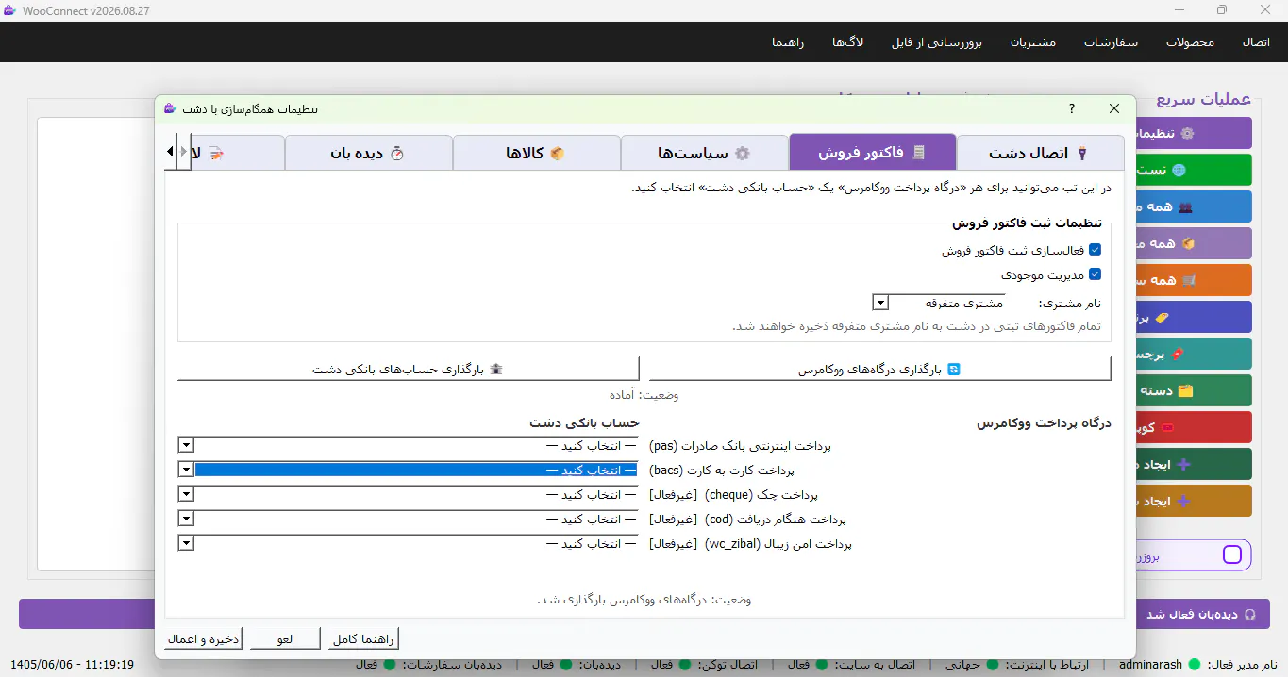The width and height of the screenshot is (1288, 677).
Task: Click the box icon on the lilac quick action button
Action: [x=1187, y=243]
